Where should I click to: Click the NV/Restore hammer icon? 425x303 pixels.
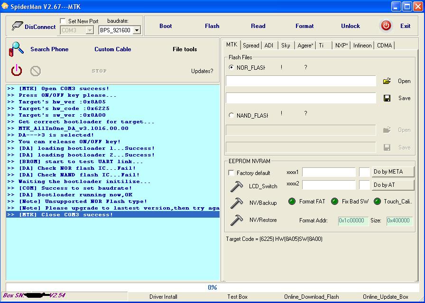[236, 220]
